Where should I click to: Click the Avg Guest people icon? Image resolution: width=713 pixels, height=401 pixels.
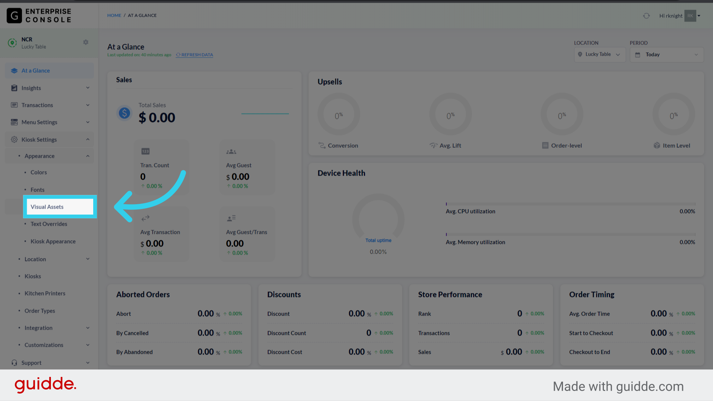[x=231, y=151]
